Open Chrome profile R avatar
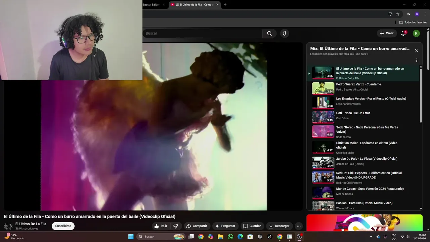The image size is (430, 242). [417, 14]
